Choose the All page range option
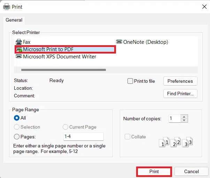 (x=17, y=118)
